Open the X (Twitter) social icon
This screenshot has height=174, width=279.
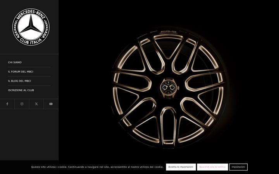(x=36, y=104)
